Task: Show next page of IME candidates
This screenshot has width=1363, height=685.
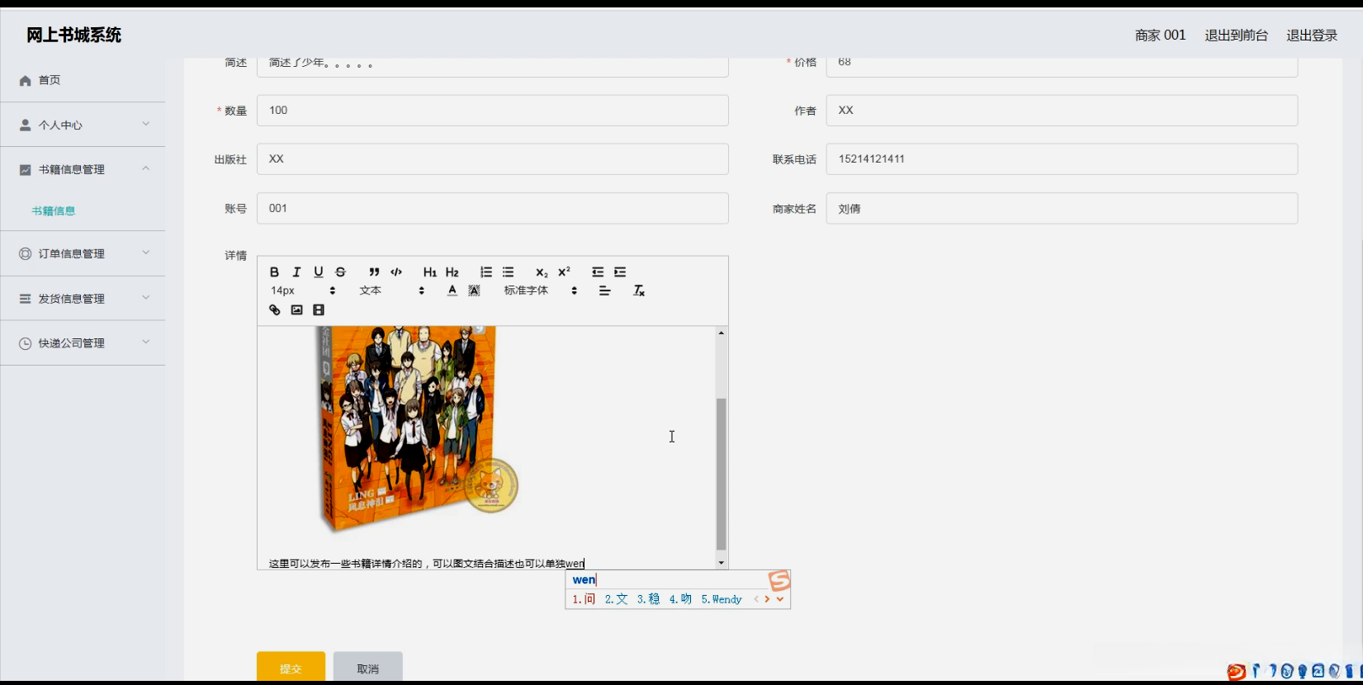Action: 767,599
